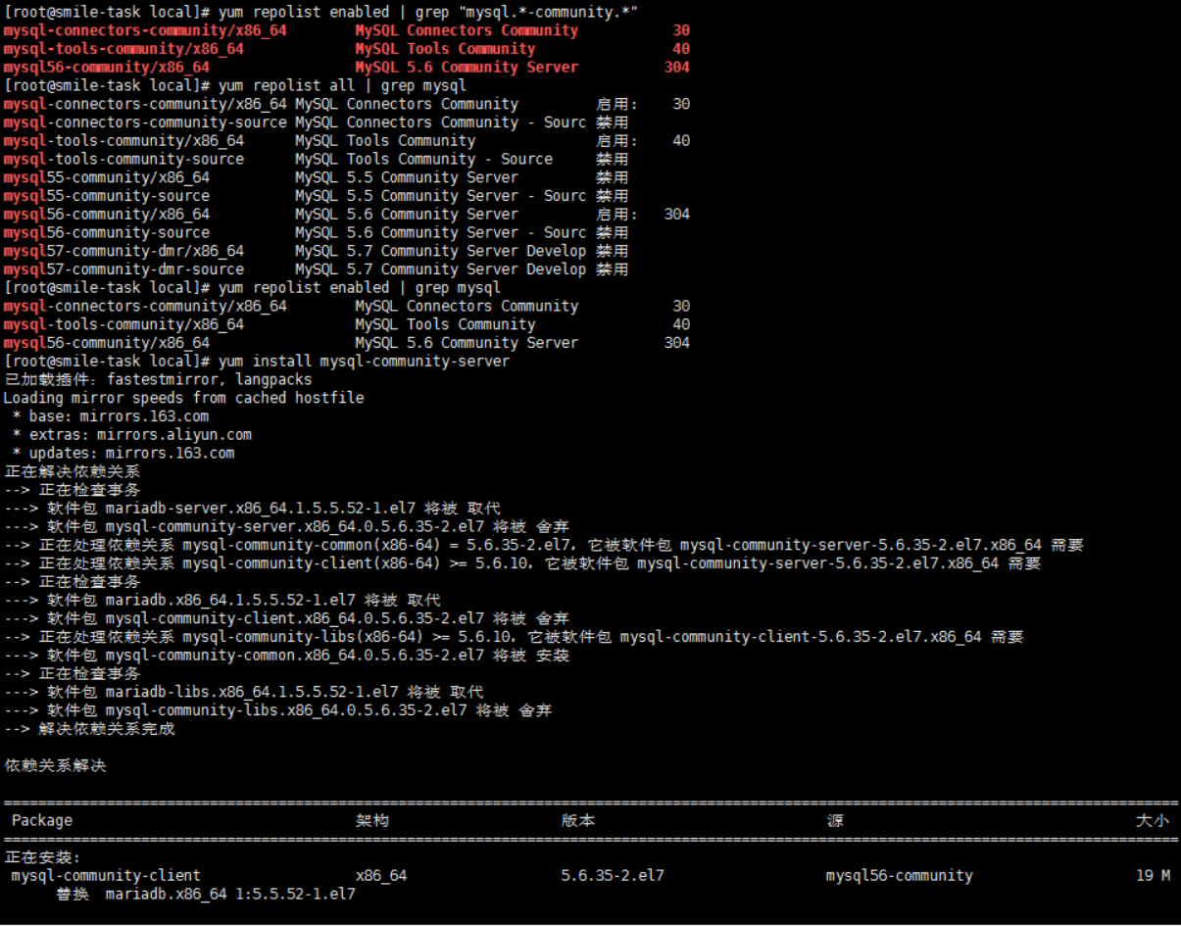Image resolution: width=1181 pixels, height=926 pixels.
Task: Select the dependency line mysql-community-client(x86-64) >= 5.6.10
Action: [522, 563]
